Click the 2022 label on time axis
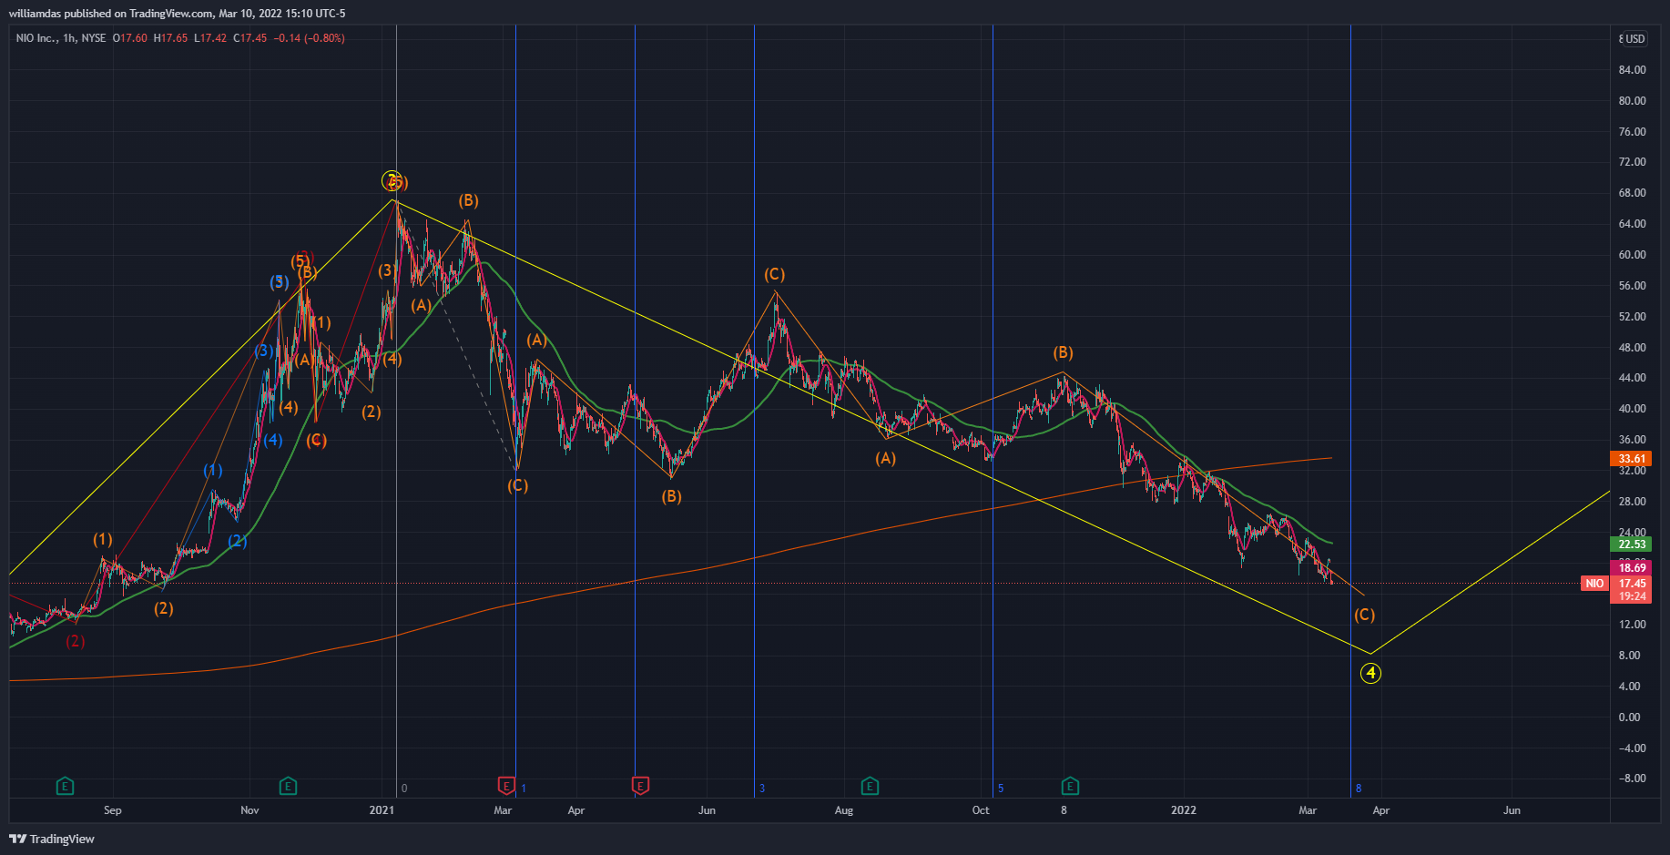 point(1184,809)
